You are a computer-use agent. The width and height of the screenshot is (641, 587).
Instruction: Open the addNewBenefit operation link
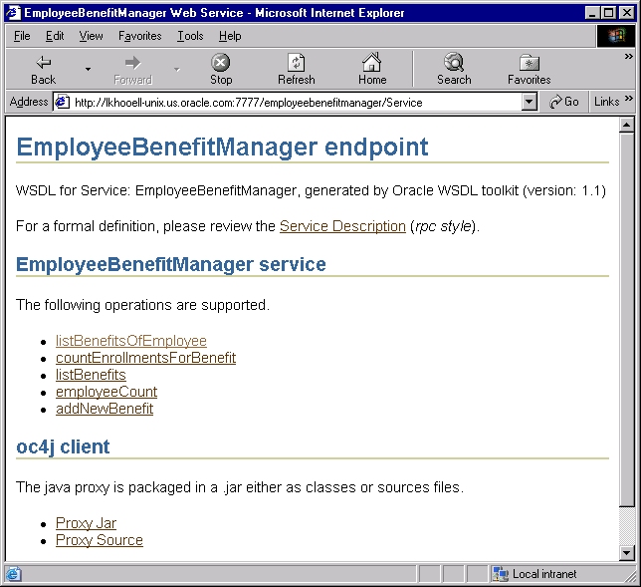pos(105,409)
